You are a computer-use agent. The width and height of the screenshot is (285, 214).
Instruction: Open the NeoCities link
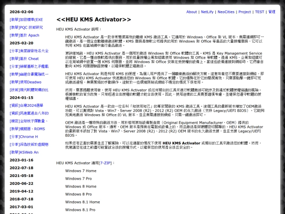click(226, 12)
